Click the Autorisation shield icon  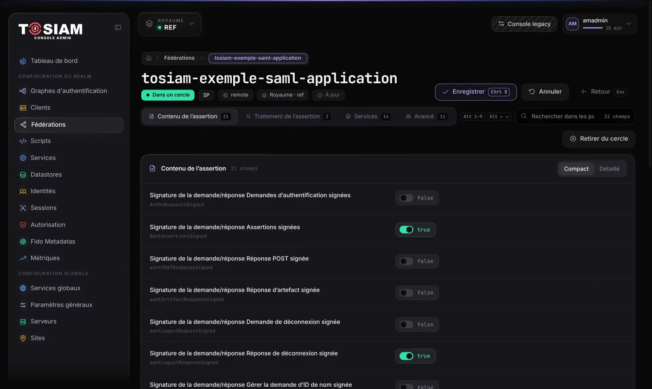point(23,225)
